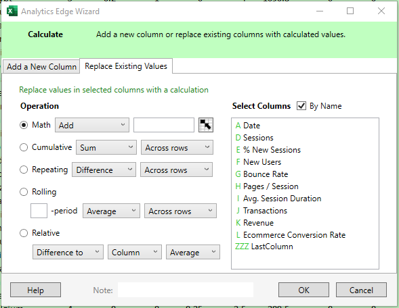The image size is (399, 308).
Task: Open the Difference to dropdown
Action: click(x=68, y=252)
